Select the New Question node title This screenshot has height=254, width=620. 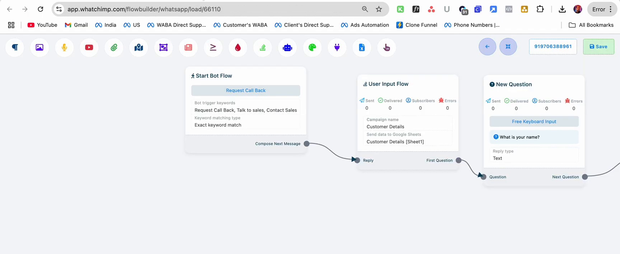pos(514,84)
